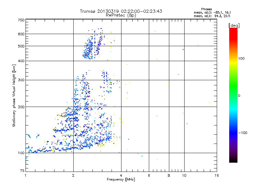Image resolution: width=255 pixels, height=191 pixels.
Task: Click the x-axis tick label '10'
Action: pyautogui.click(x=184, y=175)
